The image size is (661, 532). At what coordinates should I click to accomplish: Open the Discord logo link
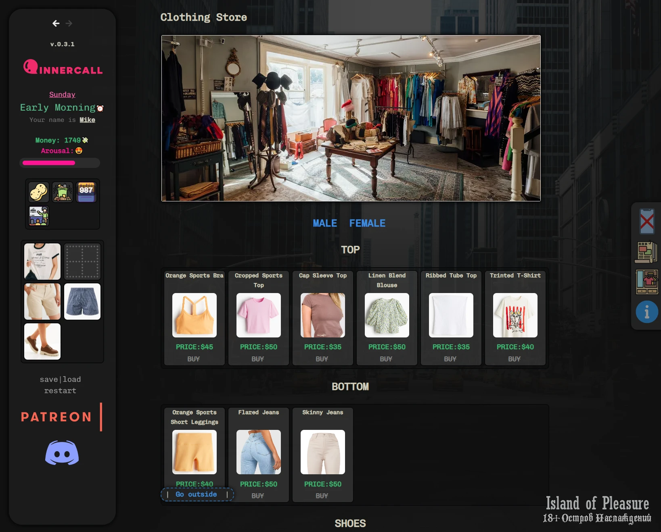pyautogui.click(x=62, y=452)
